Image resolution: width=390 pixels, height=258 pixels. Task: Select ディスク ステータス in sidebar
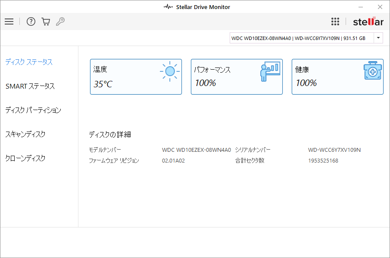pyautogui.click(x=29, y=62)
